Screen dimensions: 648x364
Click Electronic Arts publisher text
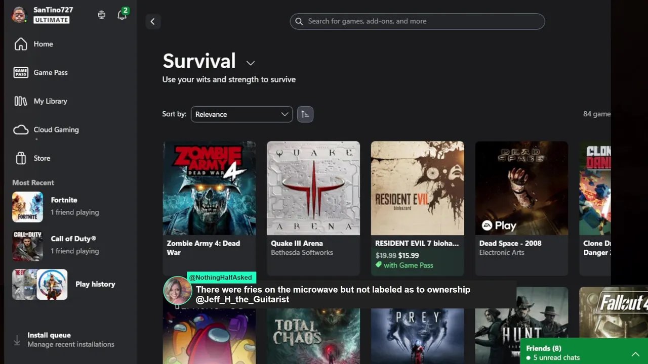tap(502, 252)
